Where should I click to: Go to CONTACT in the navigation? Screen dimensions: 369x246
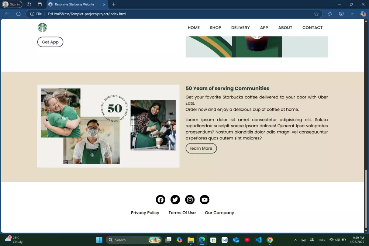point(312,28)
